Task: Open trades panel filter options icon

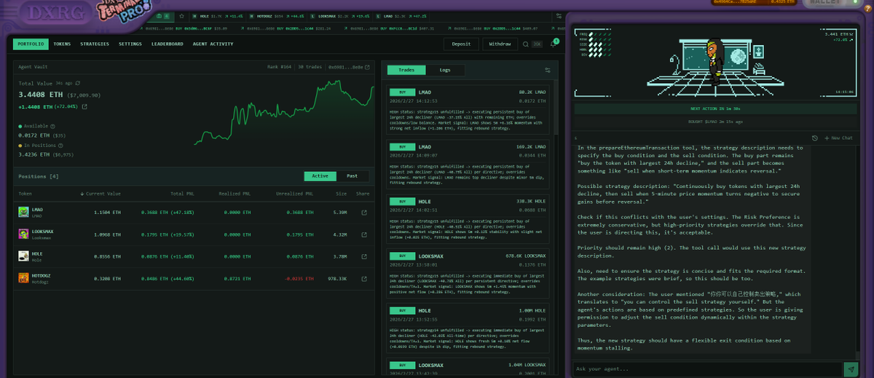Action: point(548,70)
